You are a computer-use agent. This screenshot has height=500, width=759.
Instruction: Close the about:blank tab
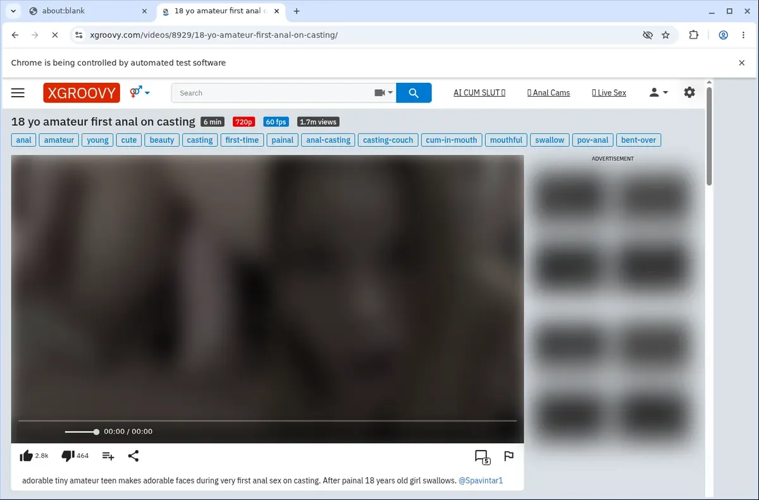click(x=144, y=11)
